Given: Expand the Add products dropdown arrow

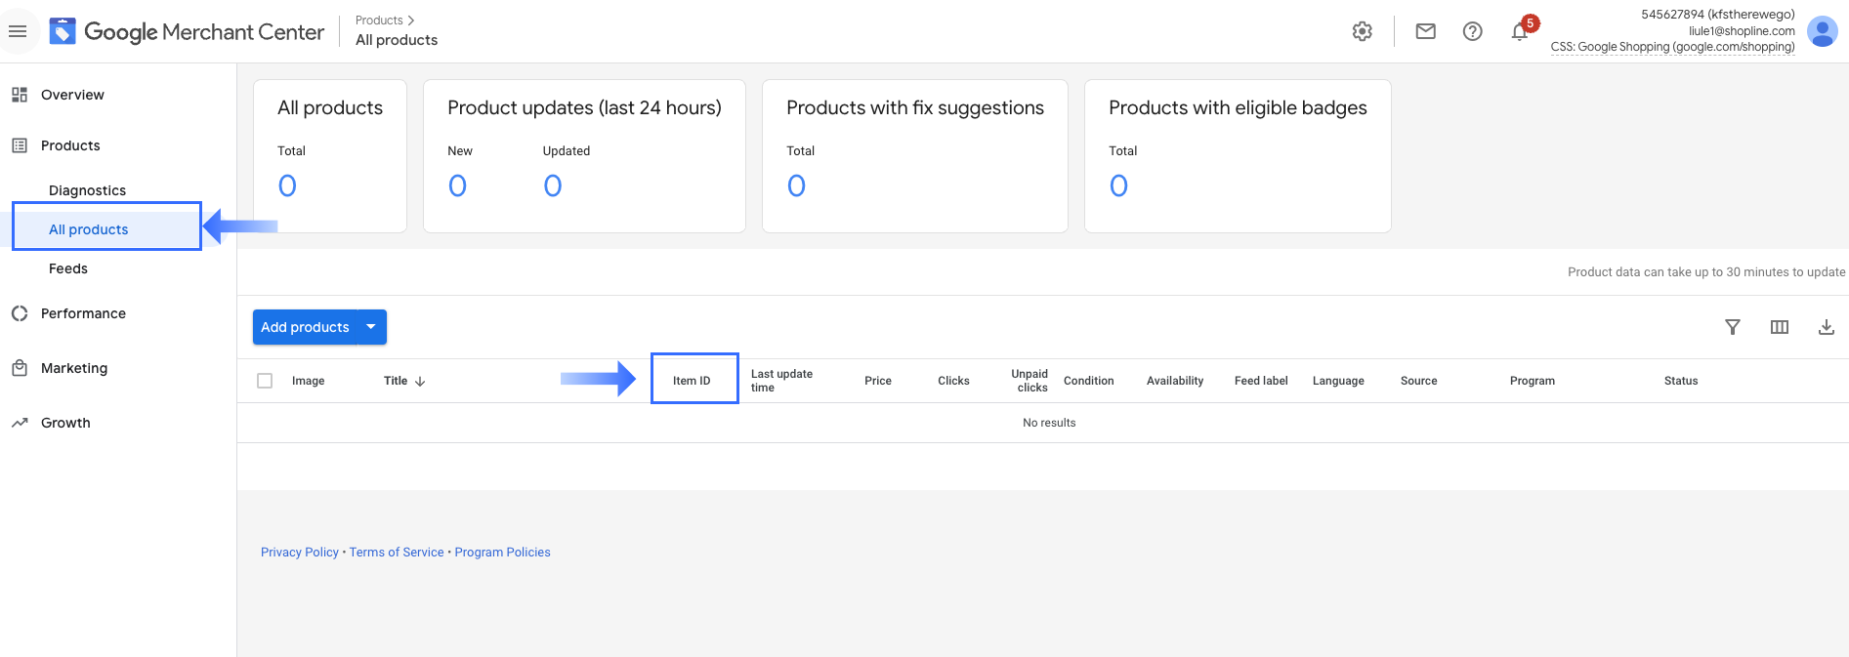Looking at the screenshot, I should tap(371, 327).
